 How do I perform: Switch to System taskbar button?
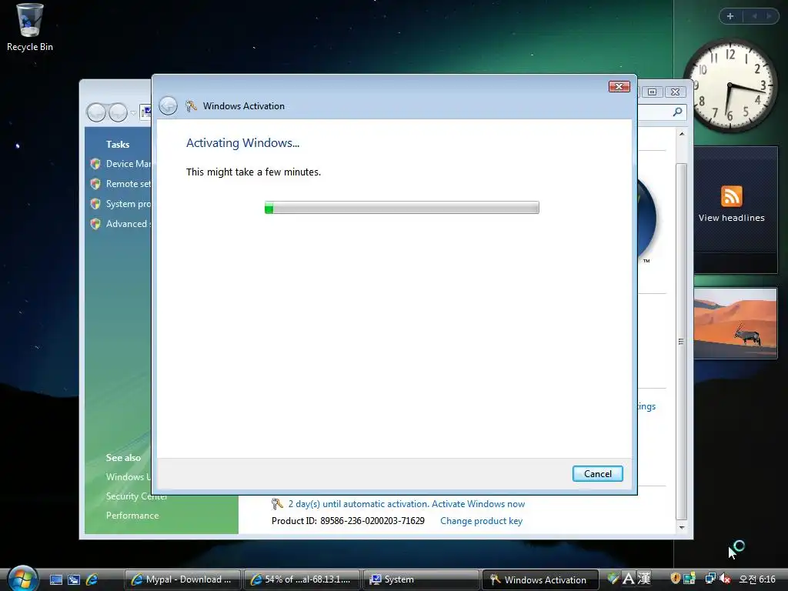(421, 579)
